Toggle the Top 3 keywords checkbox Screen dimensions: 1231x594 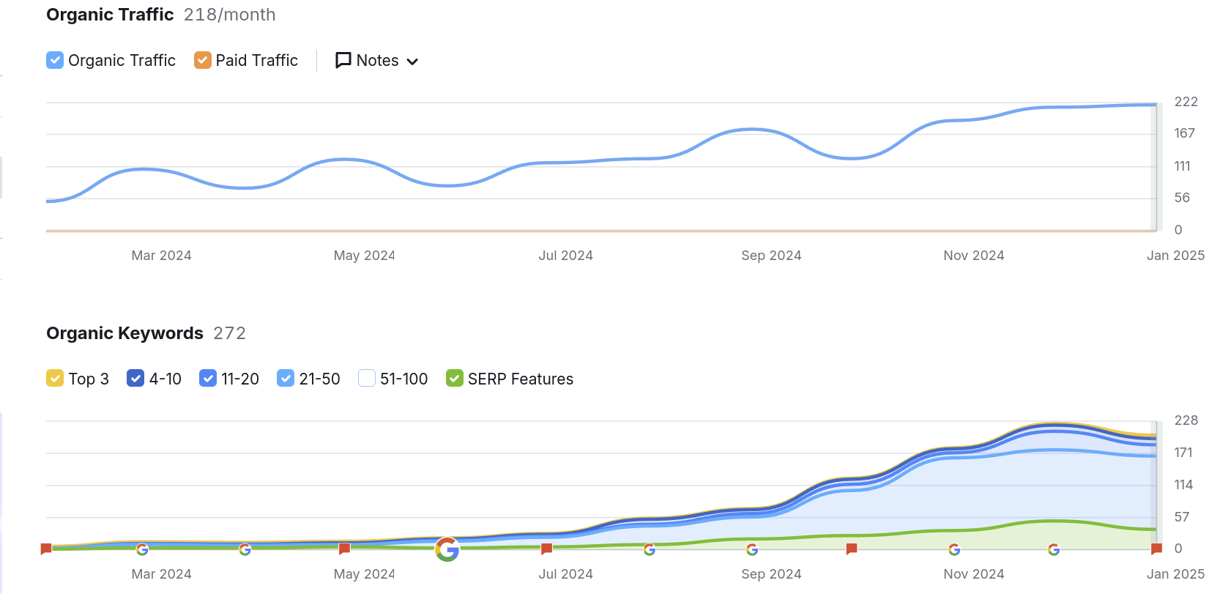(55, 378)
